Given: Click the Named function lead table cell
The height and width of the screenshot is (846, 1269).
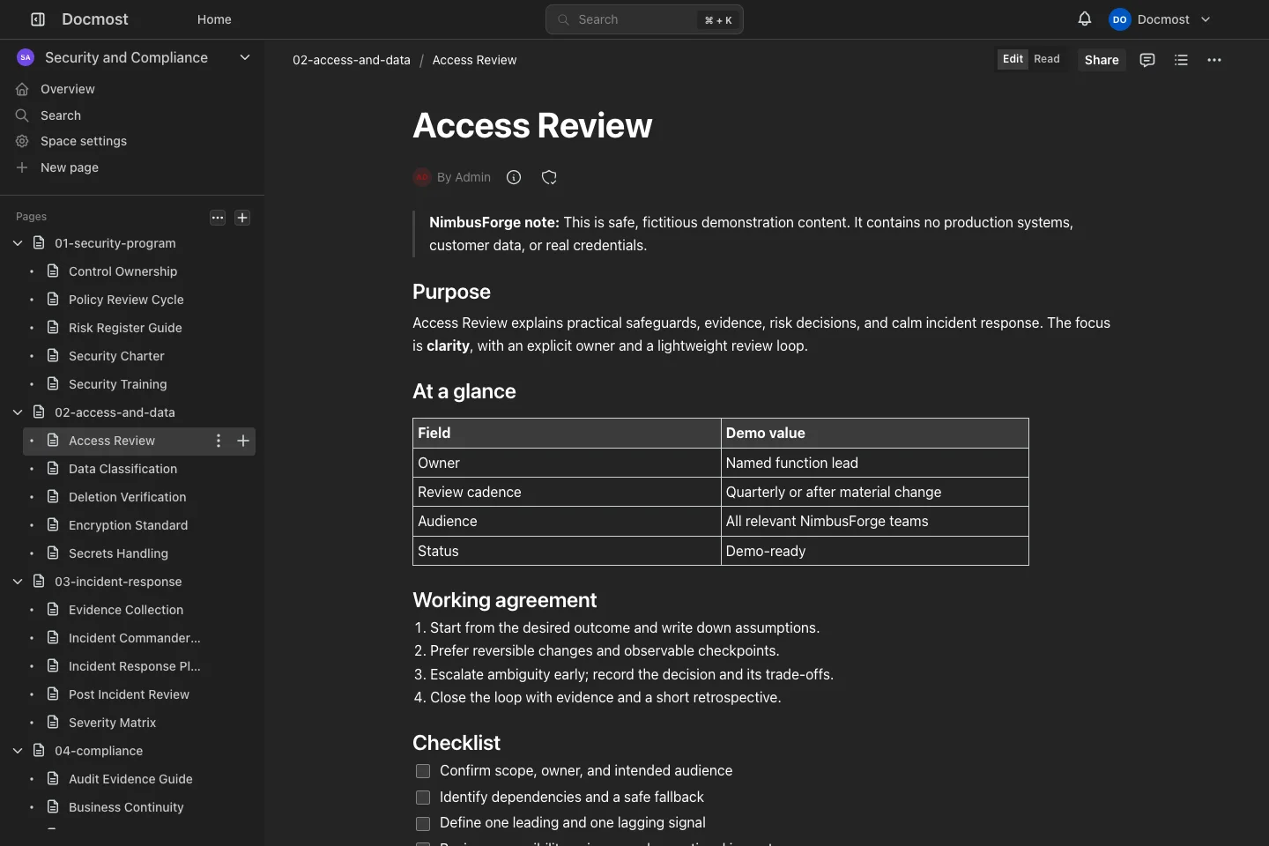Looking at the screenshot, I should coord(874,463).
